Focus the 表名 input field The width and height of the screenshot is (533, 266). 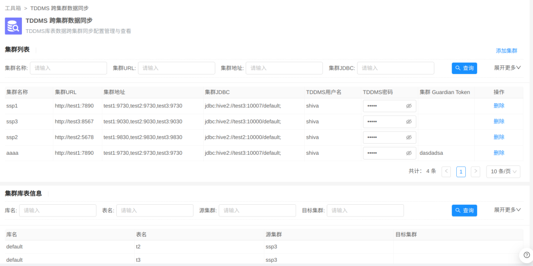tap(155, 210)
